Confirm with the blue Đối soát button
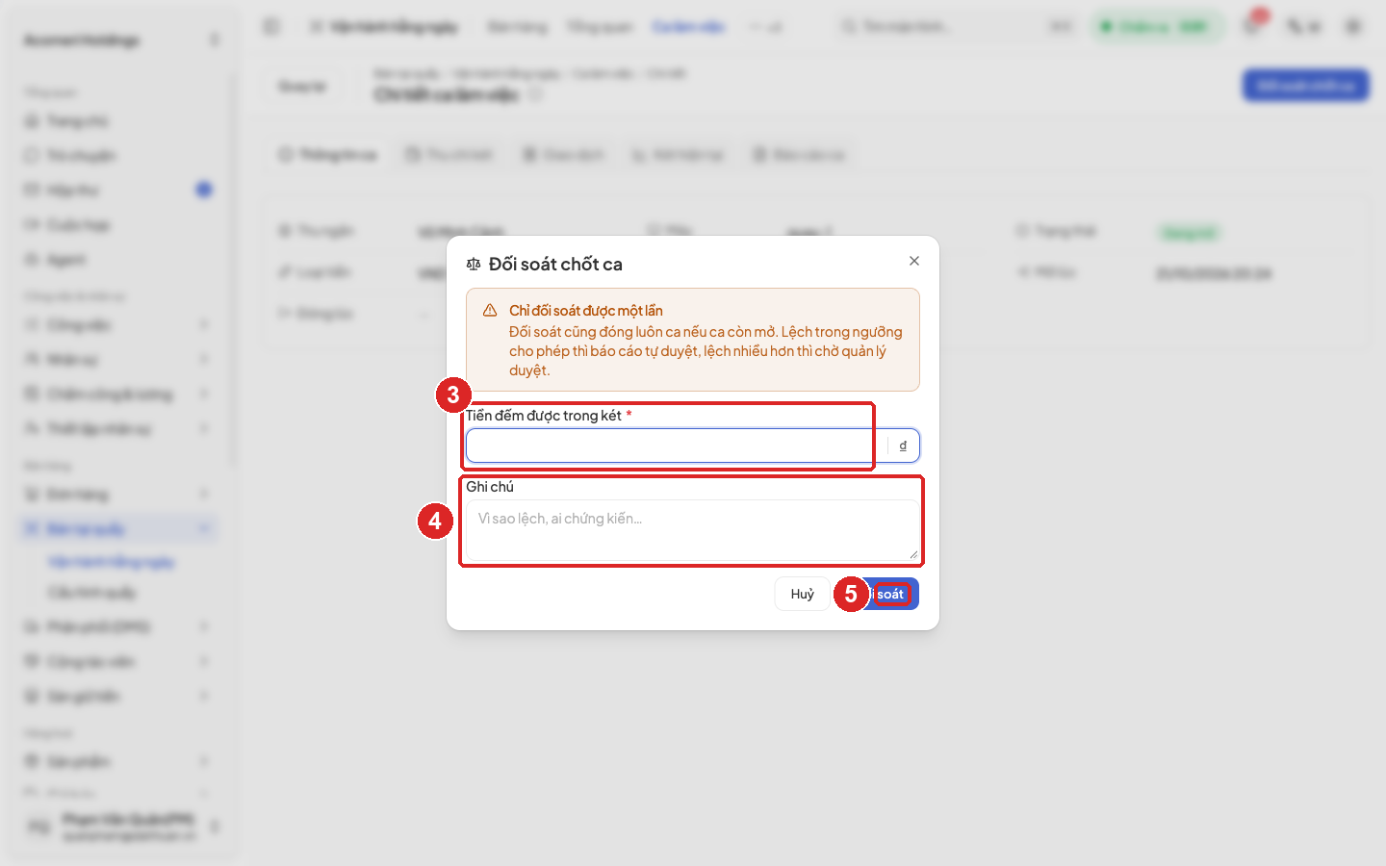This screenshot has height=866, width=1386. (x=878, y=594)
